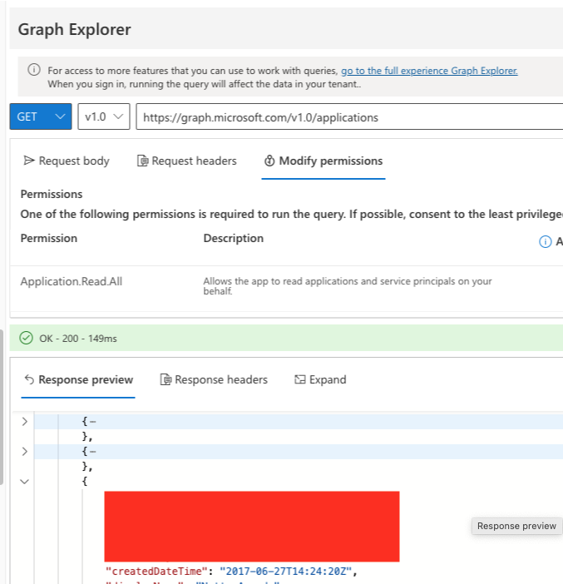
Task: Select the Modify permissions tab
Action: [323, 161]
